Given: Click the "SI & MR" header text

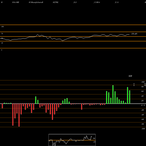Looking at the screenshot, I should tap(15, 2).
